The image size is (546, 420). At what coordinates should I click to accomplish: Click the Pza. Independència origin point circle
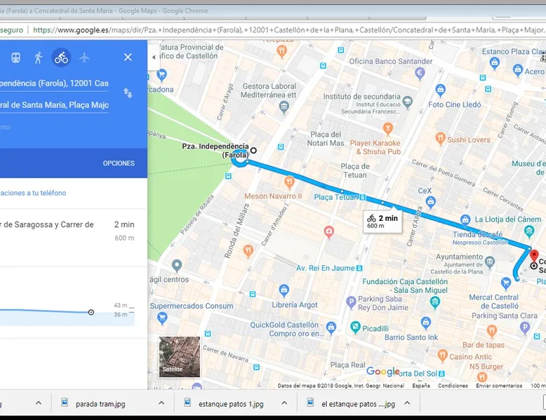pyautogui.click(x=254, y=150)
